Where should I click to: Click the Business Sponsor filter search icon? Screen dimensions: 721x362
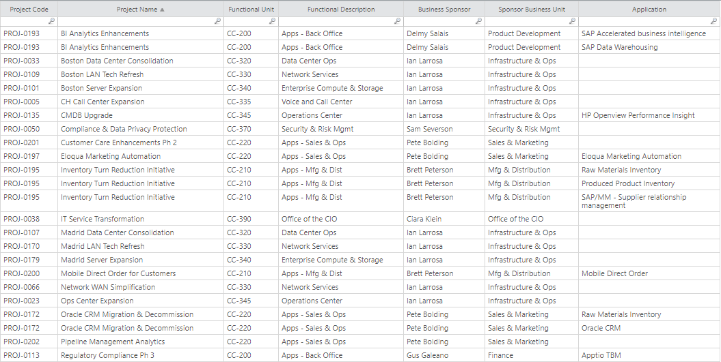coord(478,21)
